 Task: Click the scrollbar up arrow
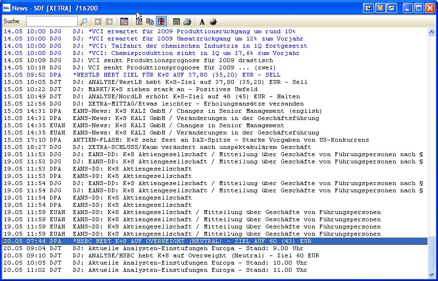pos(431,32)
